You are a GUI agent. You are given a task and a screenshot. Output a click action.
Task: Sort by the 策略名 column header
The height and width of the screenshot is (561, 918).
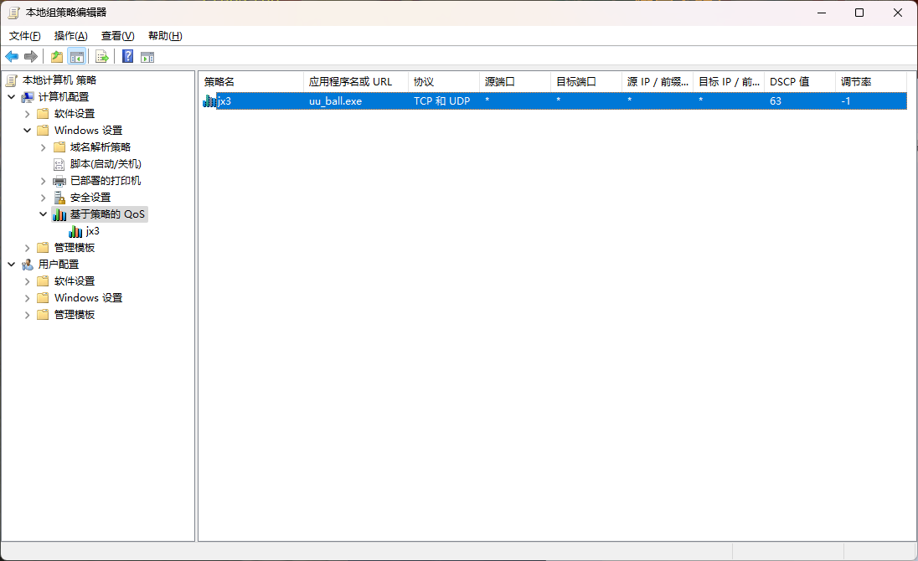(250, 82)
